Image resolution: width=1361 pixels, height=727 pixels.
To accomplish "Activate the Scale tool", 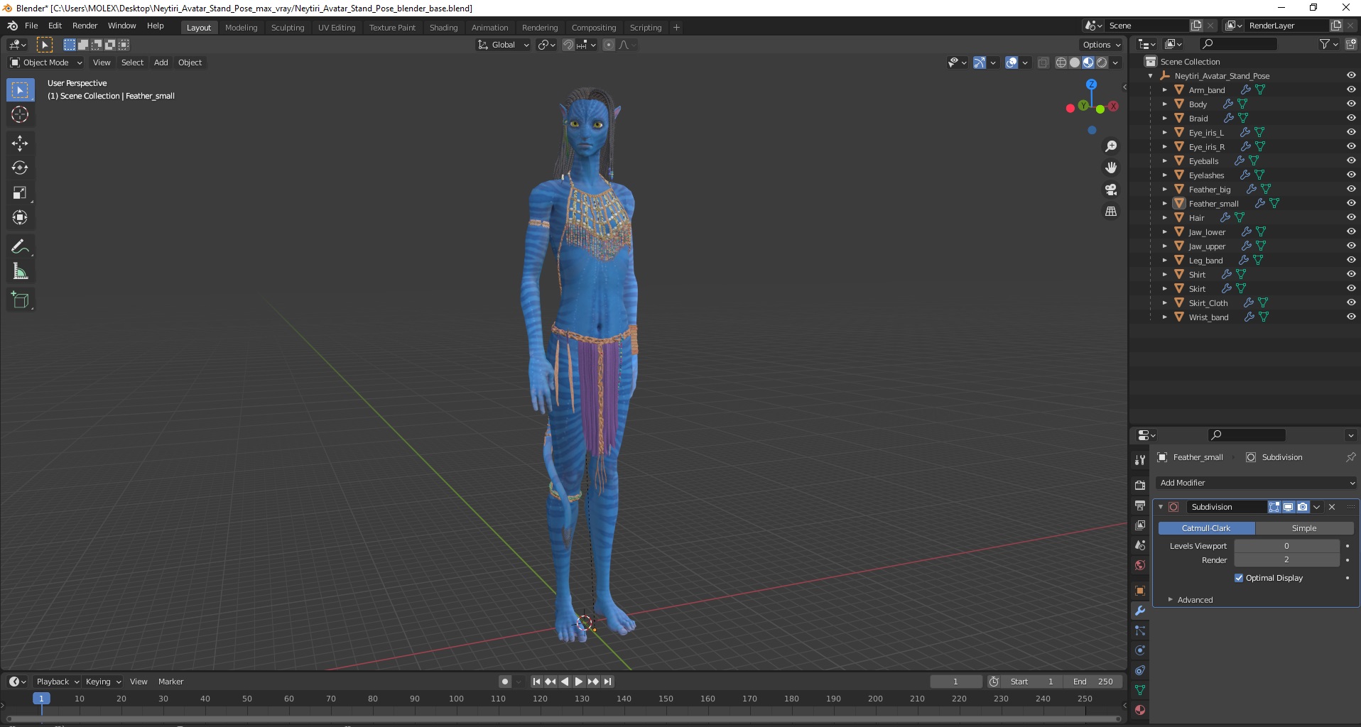I will click(x=20, y=193).
